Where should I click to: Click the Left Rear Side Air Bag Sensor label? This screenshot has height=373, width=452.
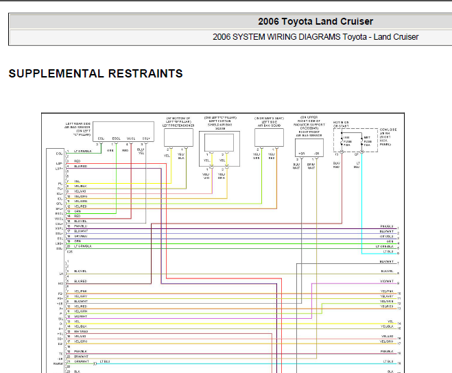(x=78, y=129)
